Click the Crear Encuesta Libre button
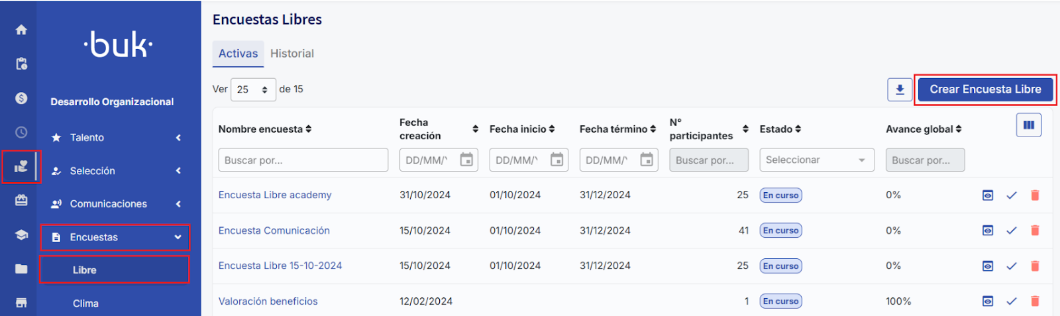1060x316 pixels. 984,89
